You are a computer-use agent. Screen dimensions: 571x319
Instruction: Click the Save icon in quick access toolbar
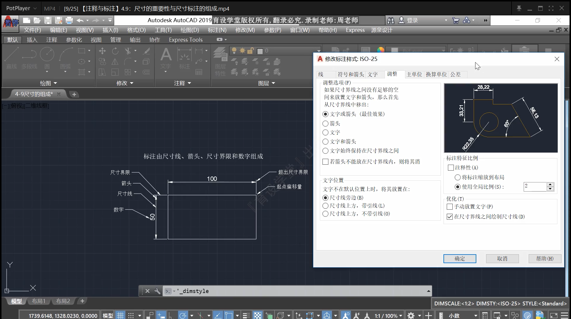[x=48, y=20]
